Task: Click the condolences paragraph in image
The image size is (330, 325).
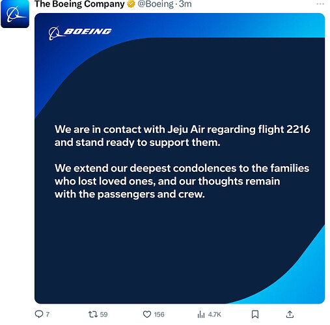Action: [182, 181]
